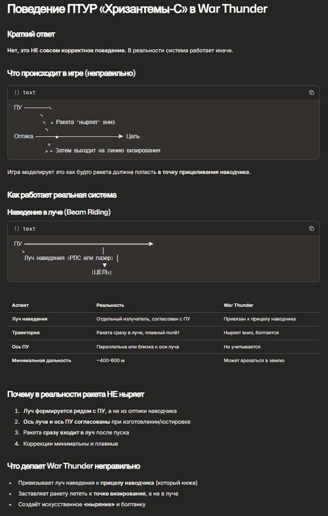Click the brackets icon in first code block header

pos(17,92)
